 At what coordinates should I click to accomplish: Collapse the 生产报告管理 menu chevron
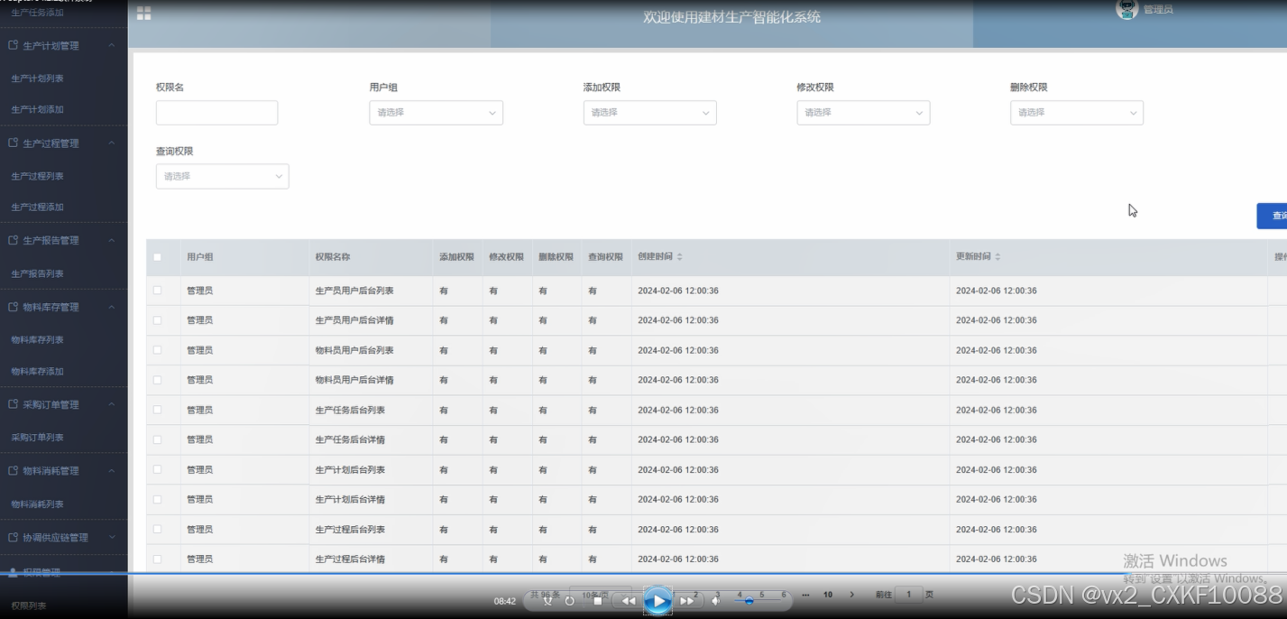(x=111, y=241)
